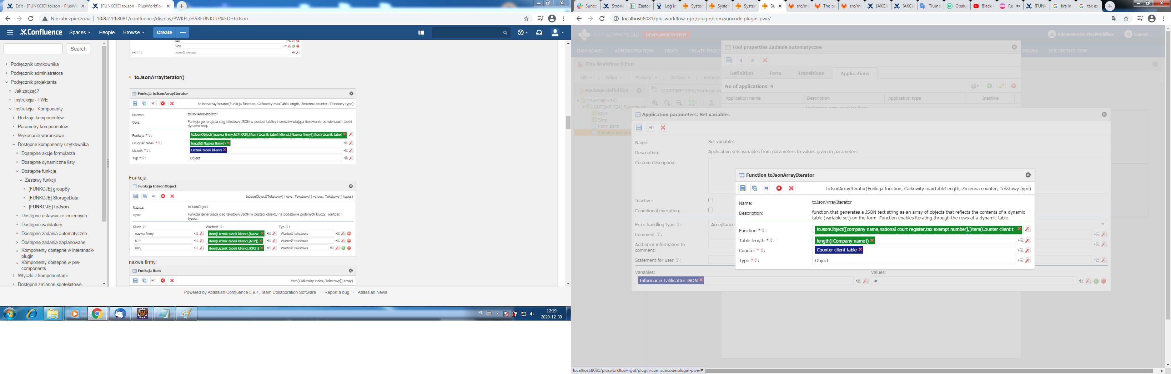Remove the toJsonObject function tag
The height and width of the screenshot is (374, 1171).
1019,229
